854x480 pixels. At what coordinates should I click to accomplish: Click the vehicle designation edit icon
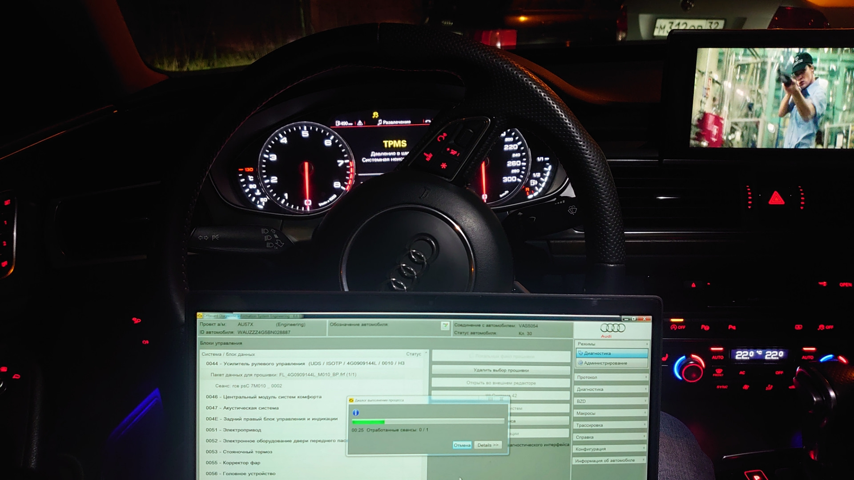click(445, 326)
